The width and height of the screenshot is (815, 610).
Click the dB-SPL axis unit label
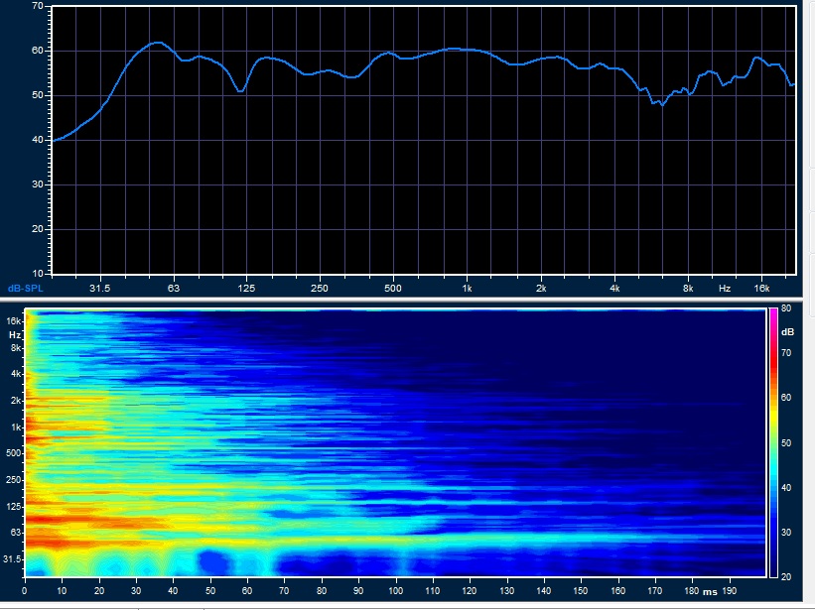click(26, 288)
